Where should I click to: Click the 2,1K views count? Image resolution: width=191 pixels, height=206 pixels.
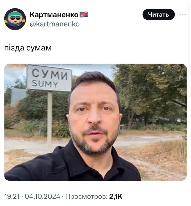pyautogui.click(x=116, y=196)
